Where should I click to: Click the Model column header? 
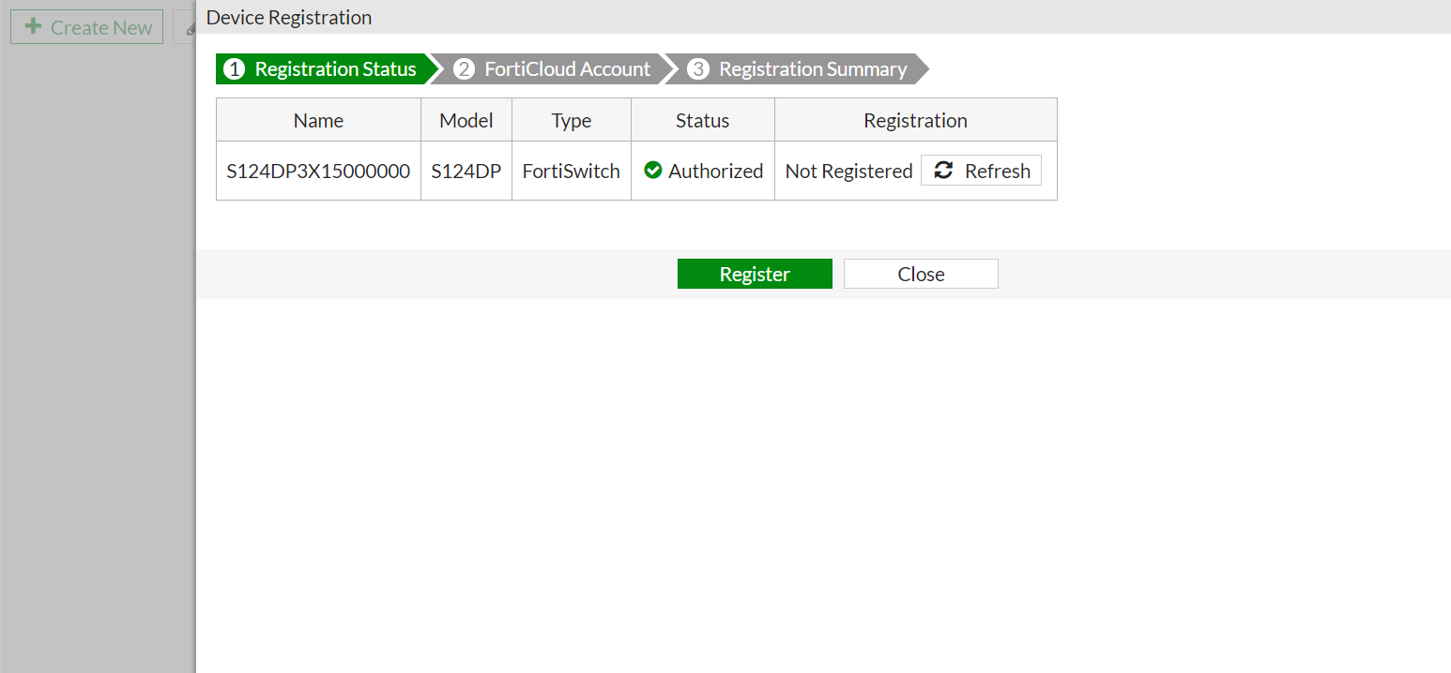pyautogui.click(x=466, y=120)
